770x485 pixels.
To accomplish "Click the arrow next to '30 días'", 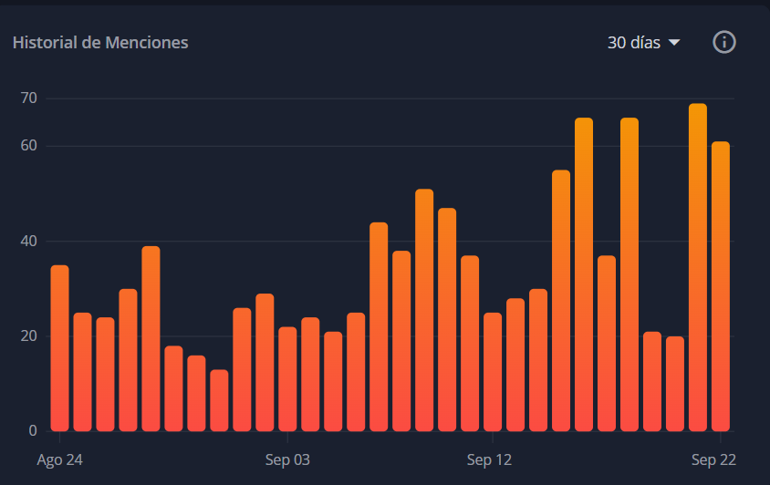I will (674, 43).
